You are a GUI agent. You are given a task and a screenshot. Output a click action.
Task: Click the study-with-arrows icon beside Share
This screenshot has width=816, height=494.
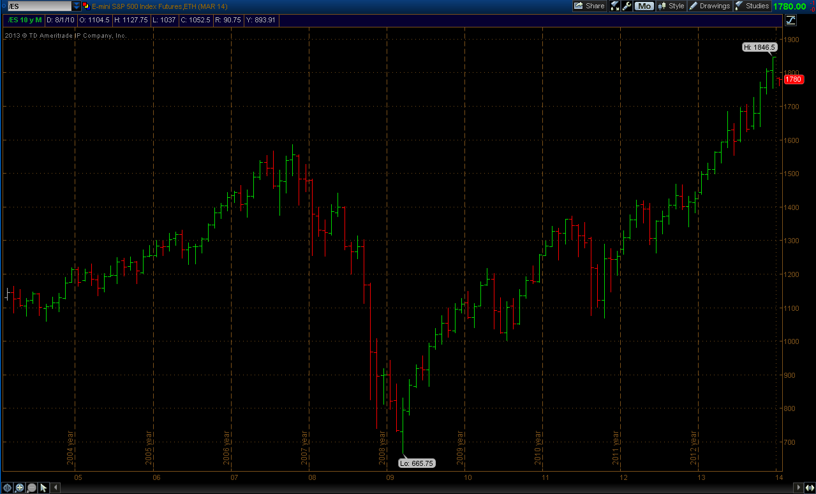[615, 6]
